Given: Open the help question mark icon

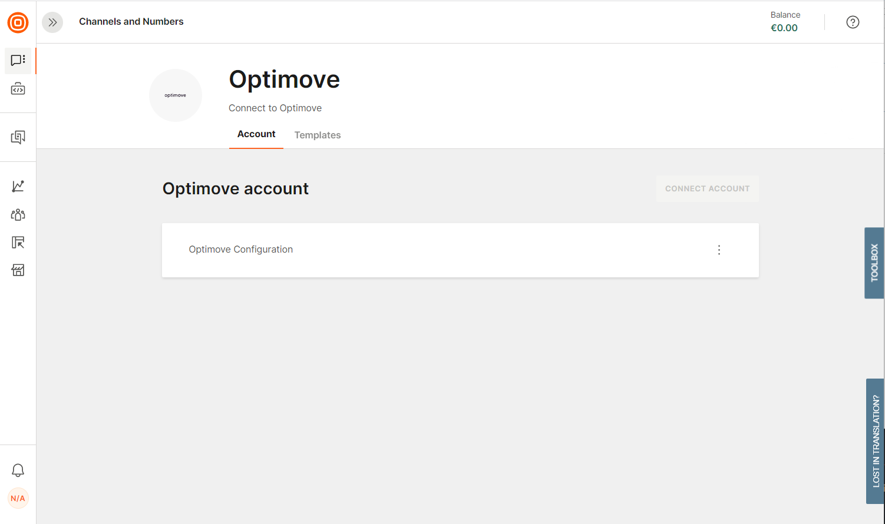Looking at the screenshot, I should (852, 22).
